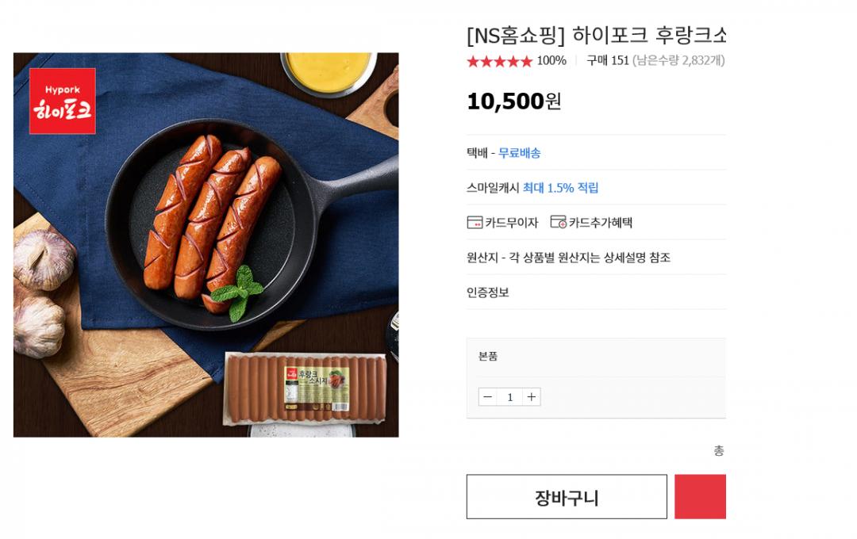Image resolution: width=857 pixels, height=539 pixels.
Task: Click the quantity input field
Action: point(510,397)
